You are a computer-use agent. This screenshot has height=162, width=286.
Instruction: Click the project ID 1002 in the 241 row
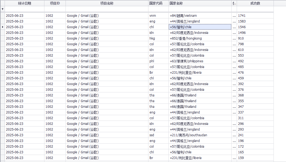click(55, 135)
